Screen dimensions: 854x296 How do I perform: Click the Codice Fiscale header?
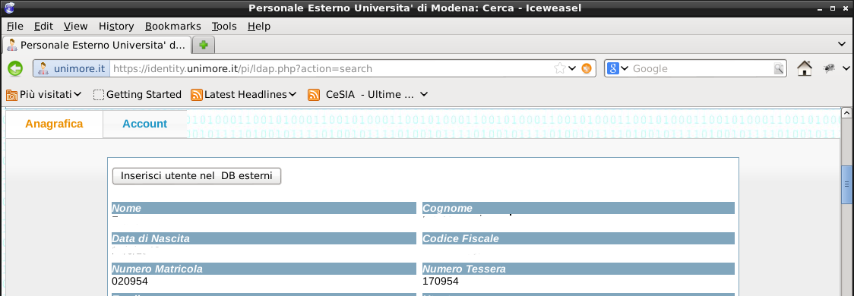tap(578, 238)
